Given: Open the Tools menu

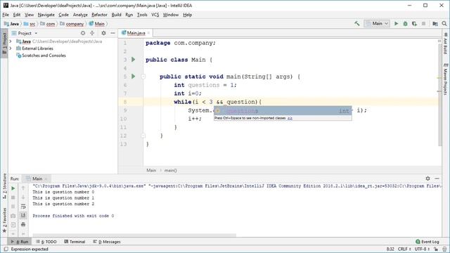Looking at the screenshot, I should coord(142,15).
